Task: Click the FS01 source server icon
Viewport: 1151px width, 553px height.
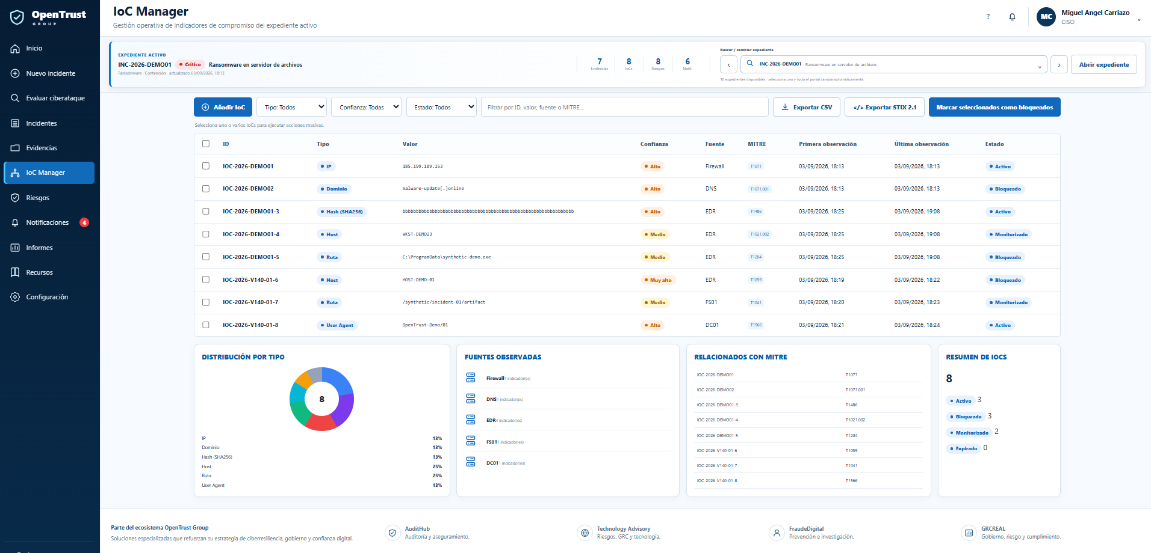Action: 471,441
